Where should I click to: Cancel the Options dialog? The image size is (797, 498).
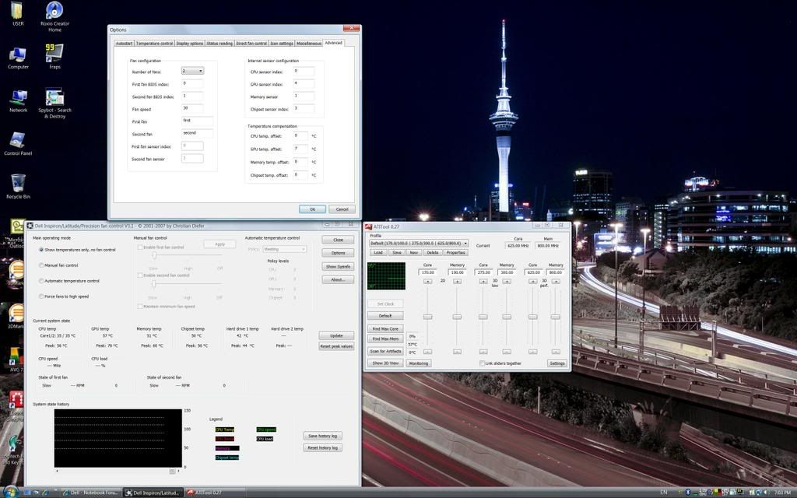coord(342,209)
